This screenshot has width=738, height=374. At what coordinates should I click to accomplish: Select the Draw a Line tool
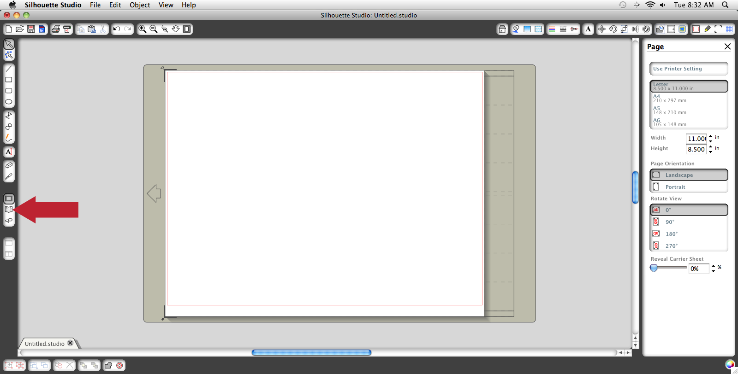(x=9, y=69)
